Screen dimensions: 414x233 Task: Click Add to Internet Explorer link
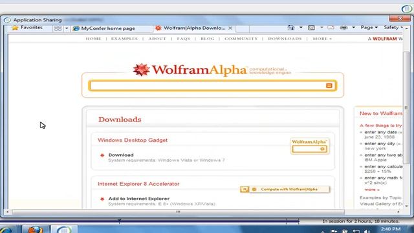coord(139,199)
